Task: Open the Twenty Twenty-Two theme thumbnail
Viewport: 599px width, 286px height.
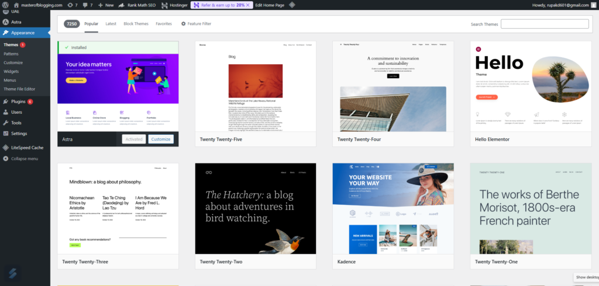Action: 256,208
